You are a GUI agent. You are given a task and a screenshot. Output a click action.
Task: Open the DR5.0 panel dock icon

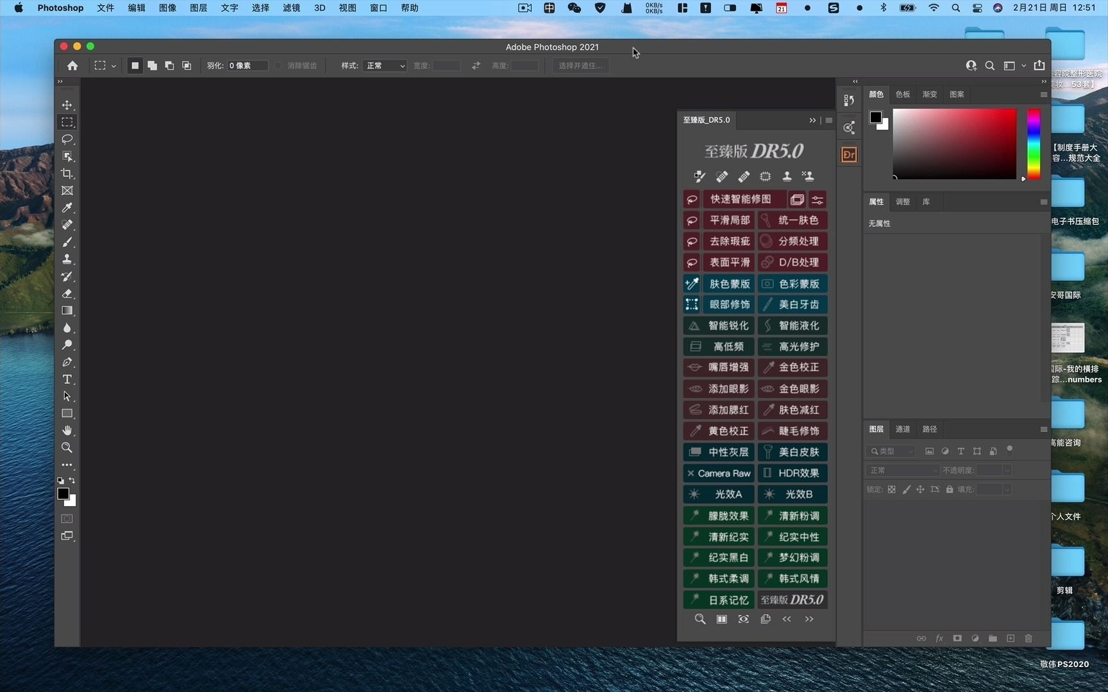click(849, 154)
